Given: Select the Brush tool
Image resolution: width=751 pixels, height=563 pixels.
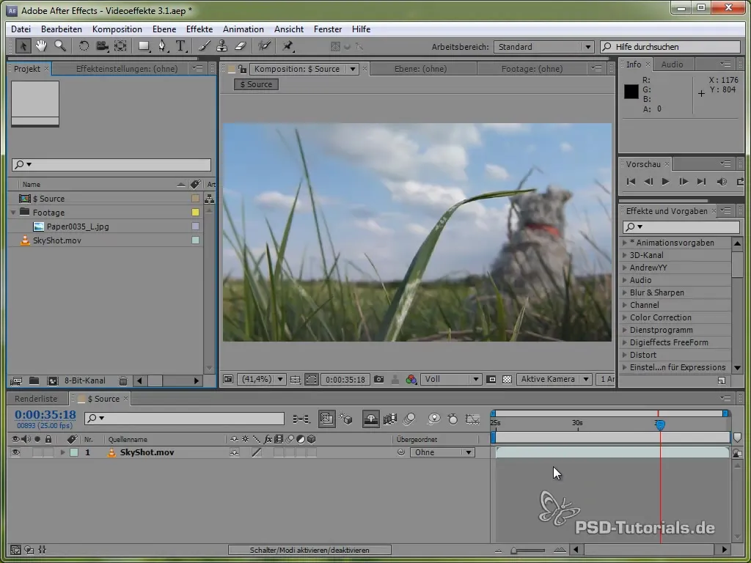Looking at the screenshot, I should pyautogui.click(x=205, y=46).
